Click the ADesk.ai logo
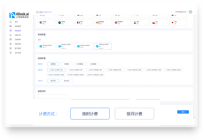203x140 pixels. (19, 15)
